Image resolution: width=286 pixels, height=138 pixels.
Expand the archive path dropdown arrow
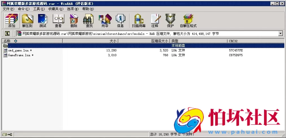coord(280,33)
